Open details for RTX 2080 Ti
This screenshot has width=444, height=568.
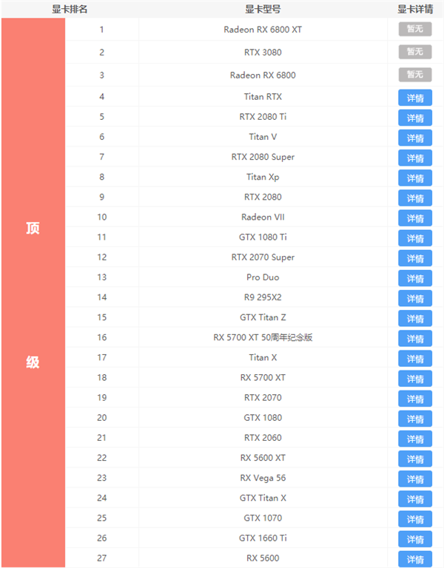coord(415,118)
